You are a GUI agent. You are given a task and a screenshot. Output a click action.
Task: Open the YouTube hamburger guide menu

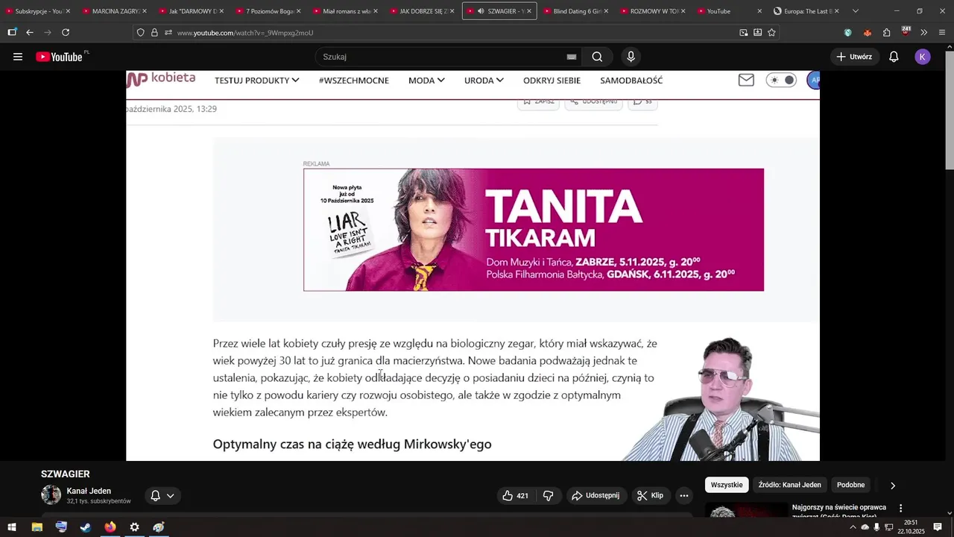[18, 57]
